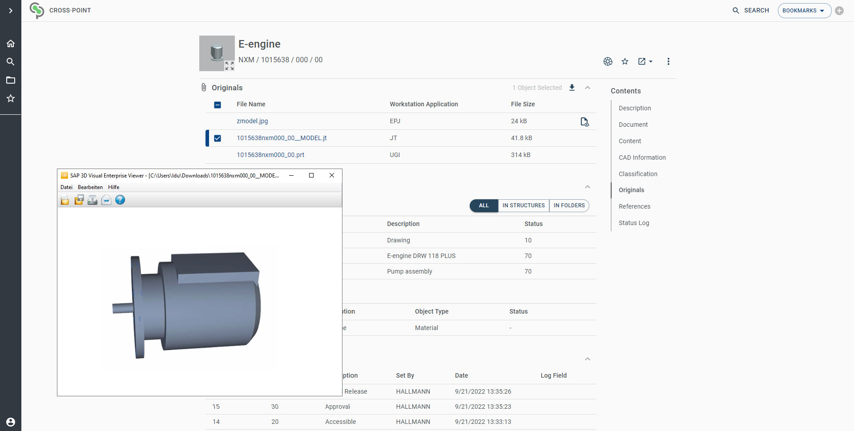Open E-engine DRW 118 PLUS link
Viewport: 854px width, 431px height.
[x=421, y=256]
